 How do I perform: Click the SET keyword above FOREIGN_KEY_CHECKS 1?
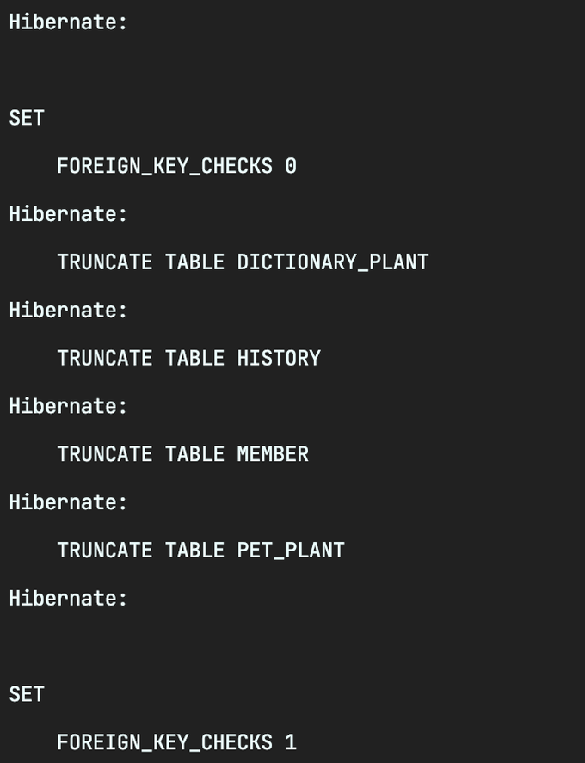27,694
